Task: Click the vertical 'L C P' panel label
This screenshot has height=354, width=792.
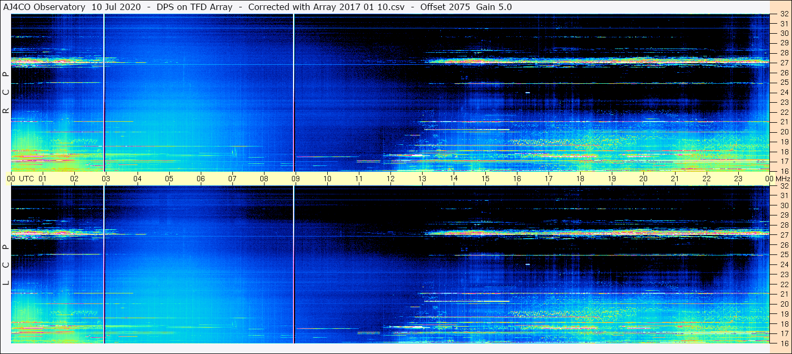Action: [6, 264]
